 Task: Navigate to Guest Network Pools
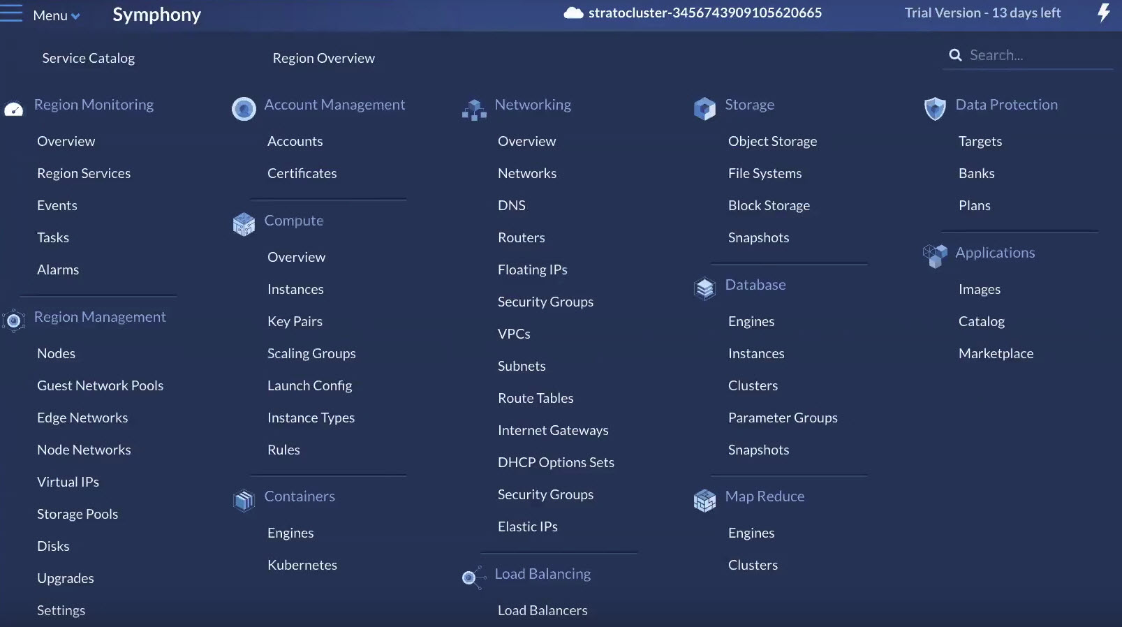coord(100,385)
